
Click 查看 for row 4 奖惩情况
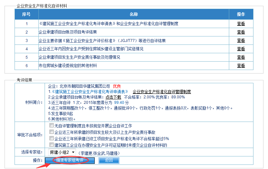coord(241,49)
